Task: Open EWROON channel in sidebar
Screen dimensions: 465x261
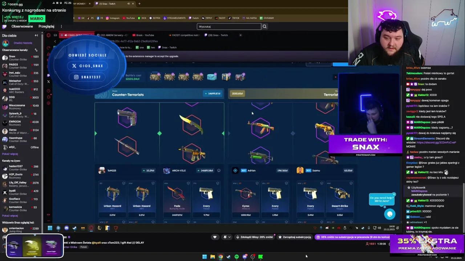Action: point(20,123)
